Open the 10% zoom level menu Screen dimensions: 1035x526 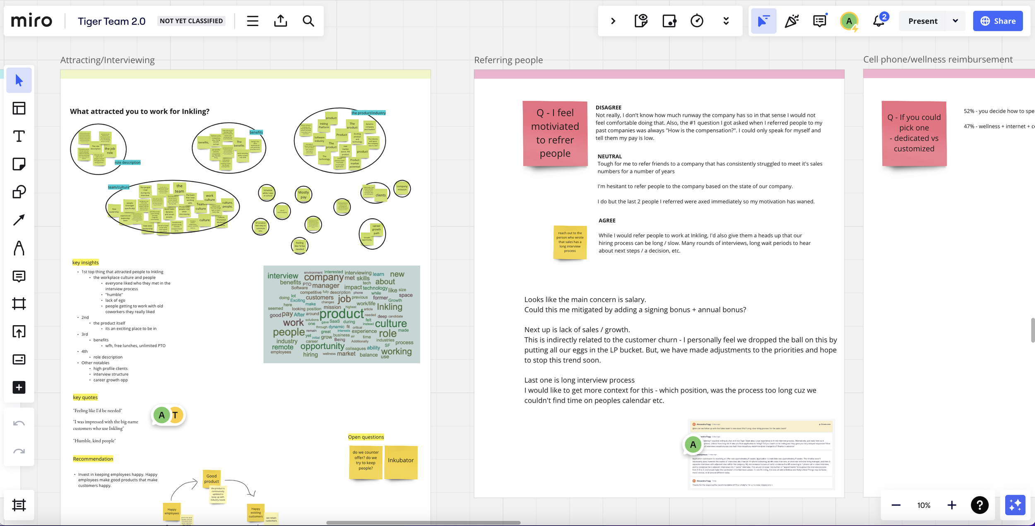(x=924, y=505)
